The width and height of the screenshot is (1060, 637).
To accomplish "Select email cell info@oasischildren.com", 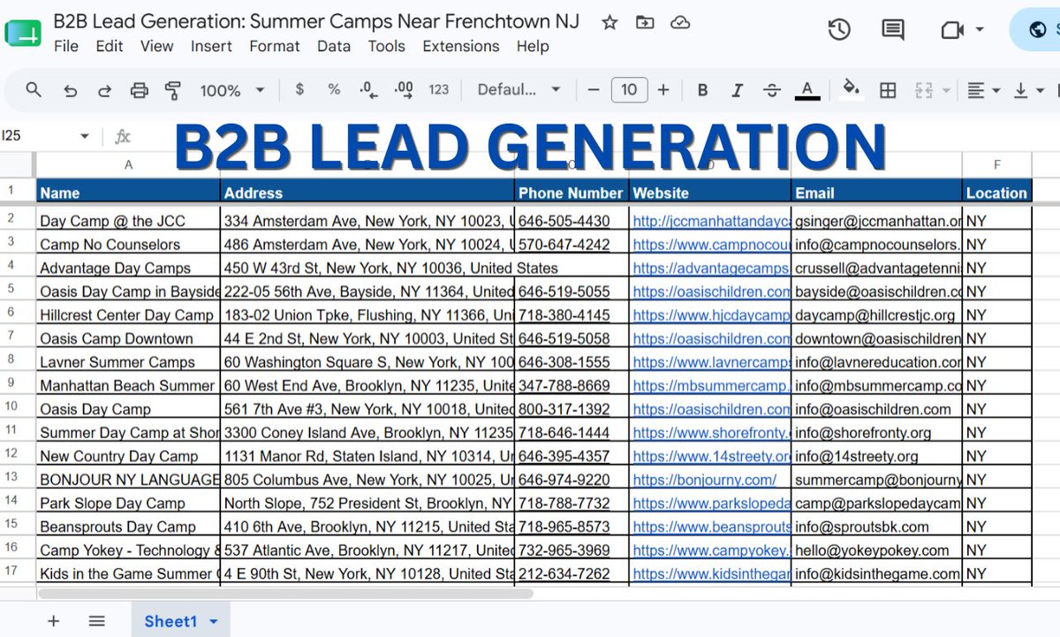I will click(877, 409).
